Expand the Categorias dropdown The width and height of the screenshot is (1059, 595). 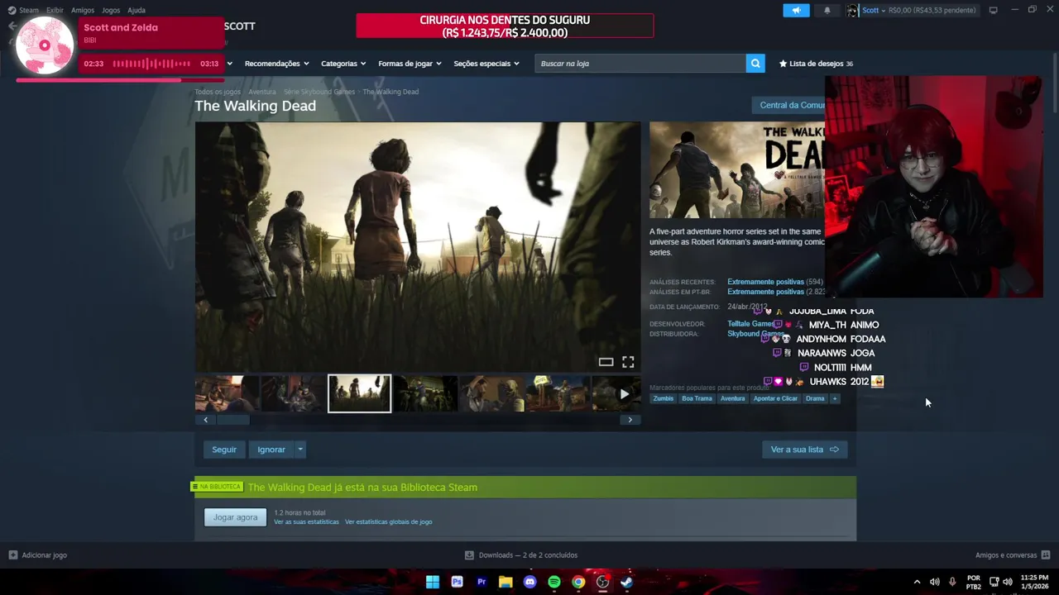pos(343,64)
